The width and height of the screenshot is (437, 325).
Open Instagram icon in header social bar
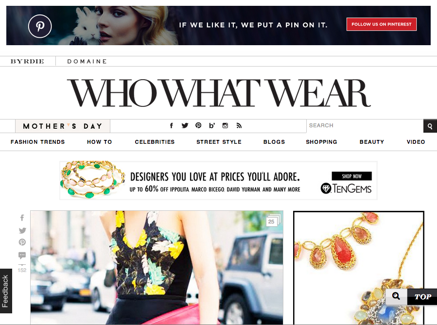(x=225, y=126)
